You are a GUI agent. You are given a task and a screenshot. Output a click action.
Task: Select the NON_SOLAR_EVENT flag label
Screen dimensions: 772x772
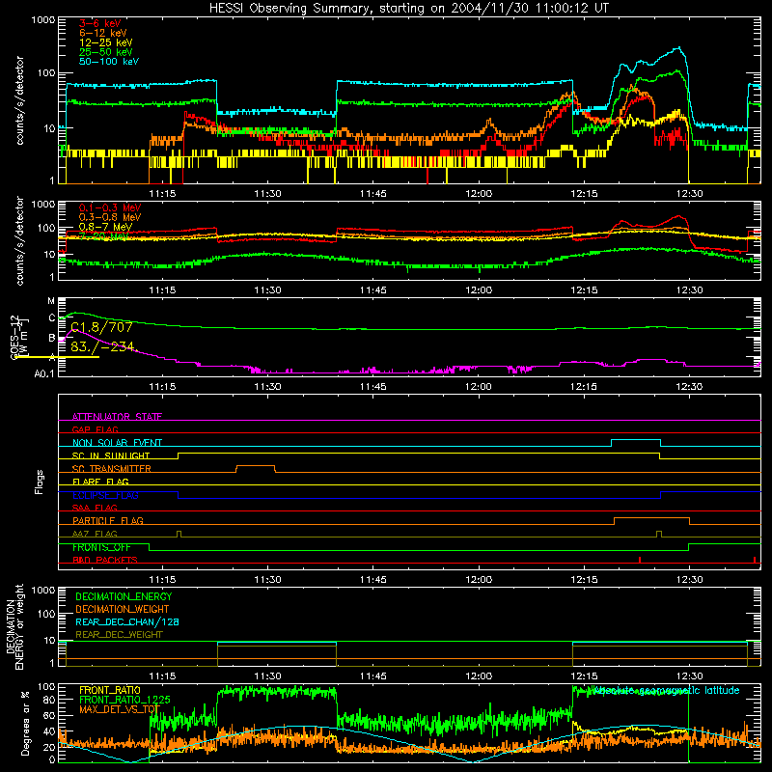[x=117, y=443]
